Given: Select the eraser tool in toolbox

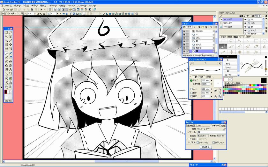Looking at the screenshot, I should click(11, 58).
